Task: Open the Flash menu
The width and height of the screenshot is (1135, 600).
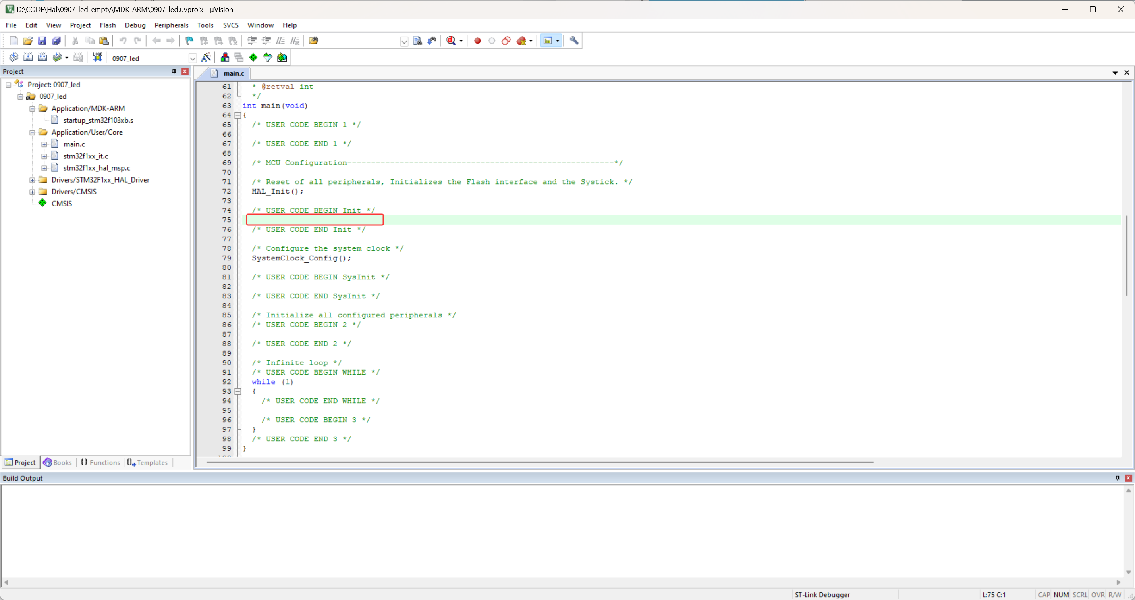Action: coord(108,25)
